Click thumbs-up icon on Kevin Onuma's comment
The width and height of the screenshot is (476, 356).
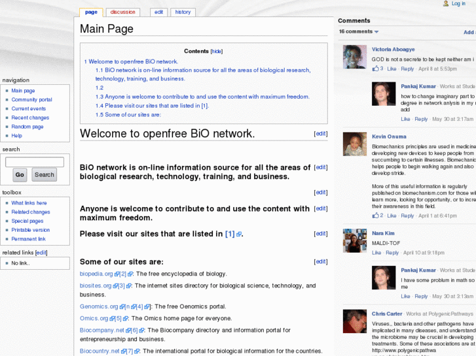click(376, 216)
